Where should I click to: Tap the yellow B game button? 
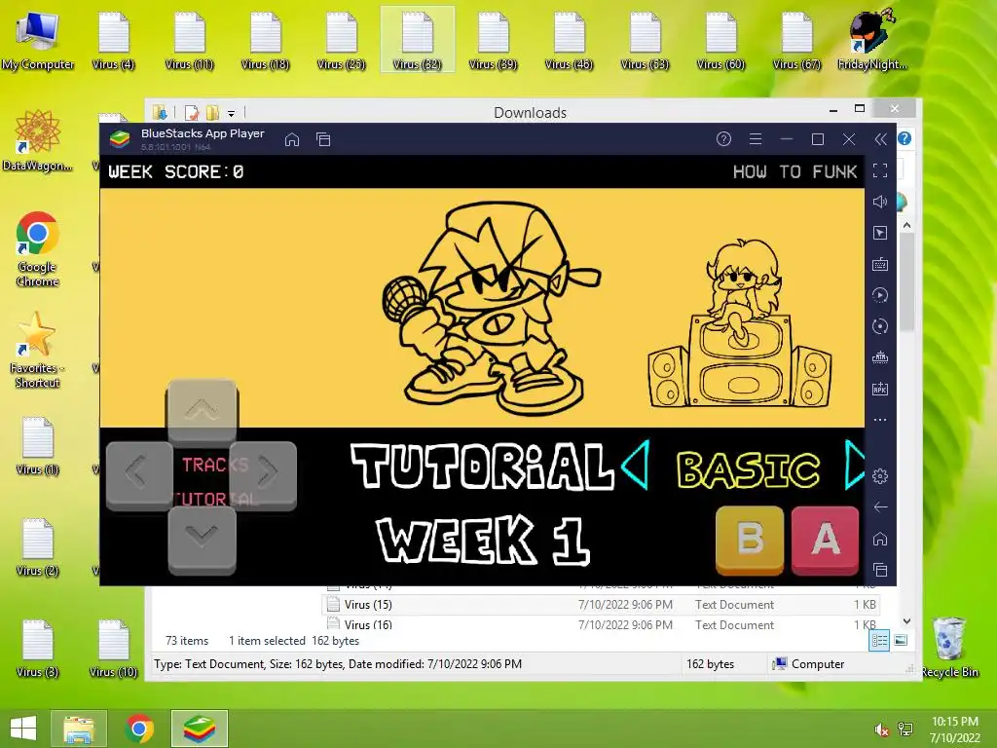[x=750, y=540]
